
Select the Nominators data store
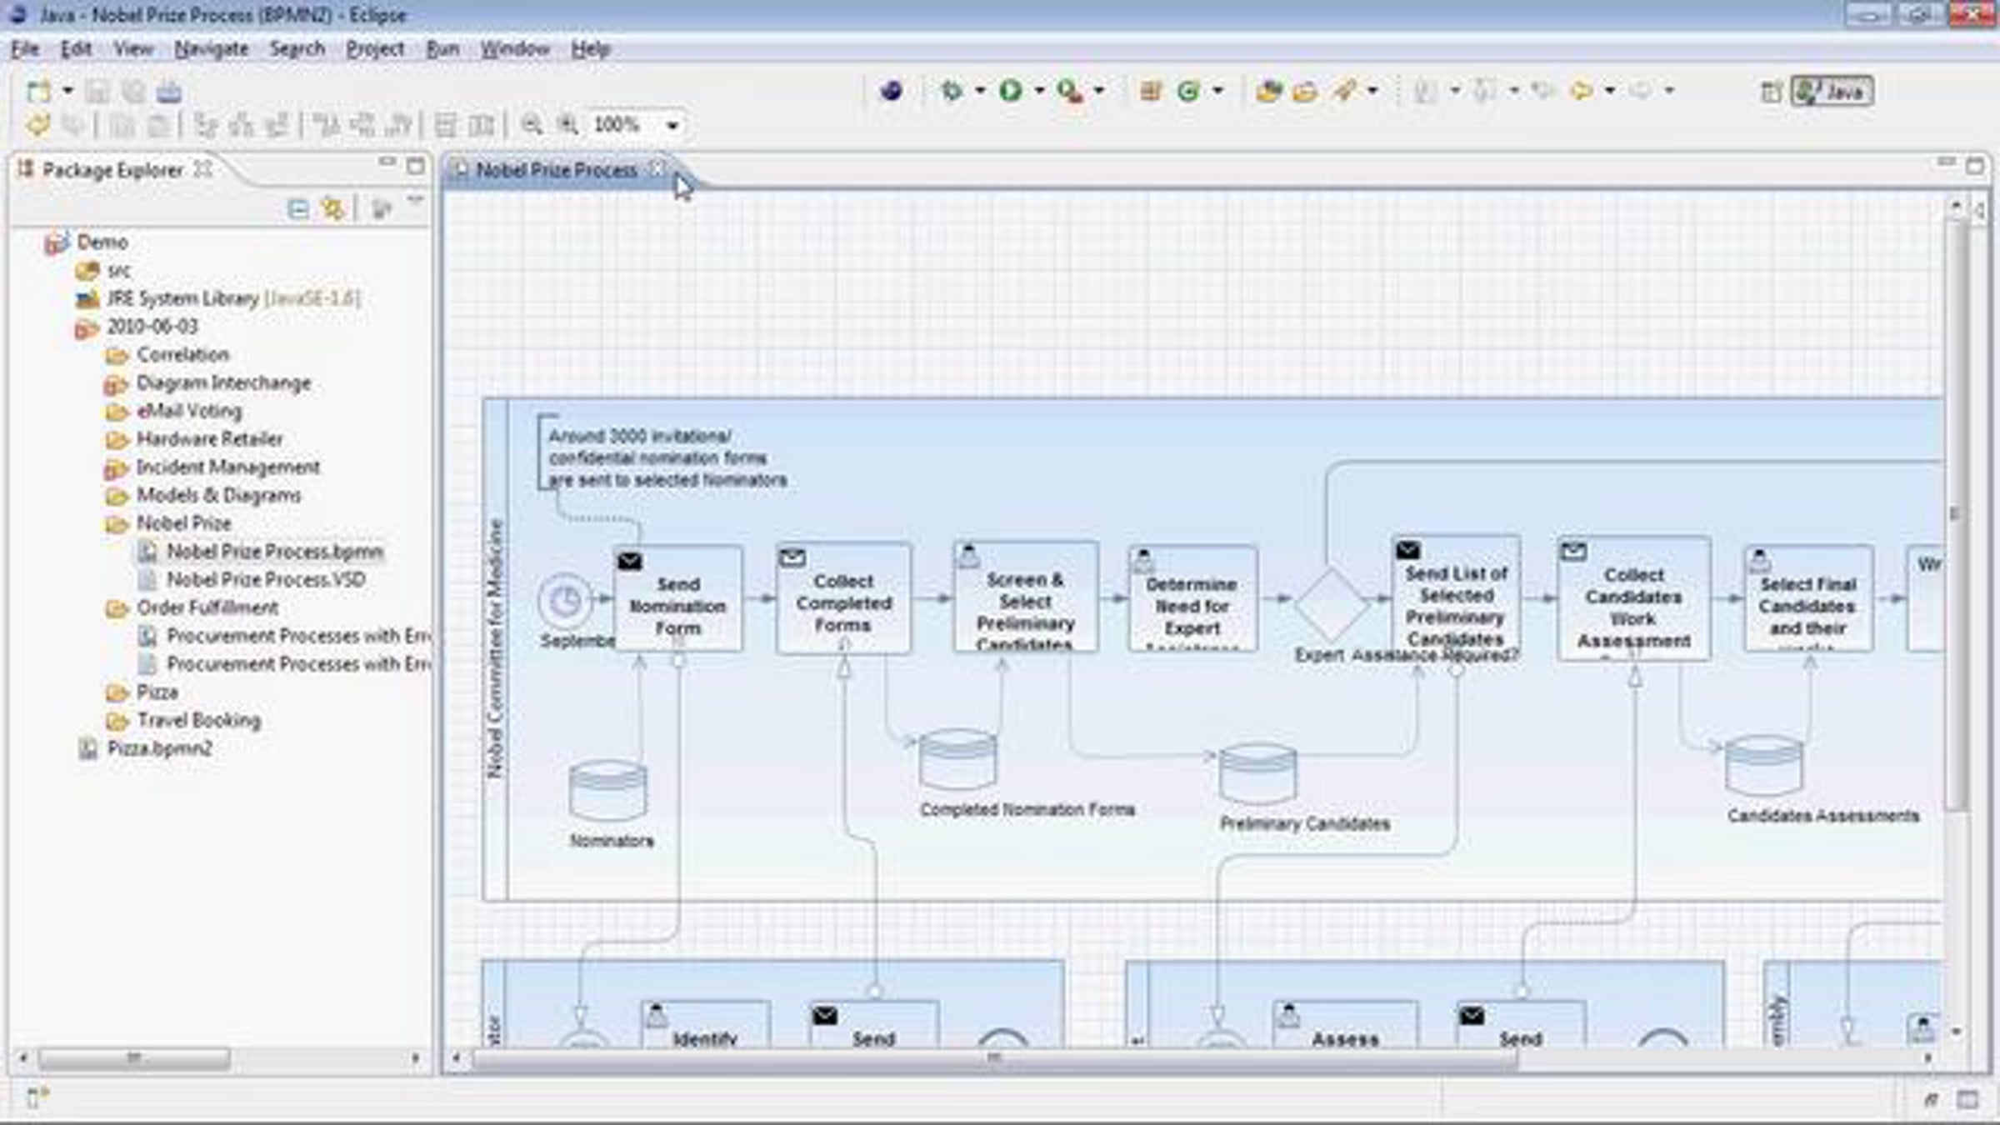point(607,791)
